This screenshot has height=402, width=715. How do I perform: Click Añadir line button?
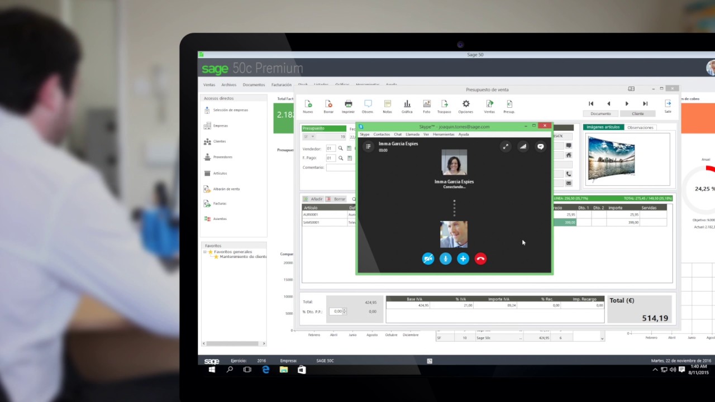313,199
